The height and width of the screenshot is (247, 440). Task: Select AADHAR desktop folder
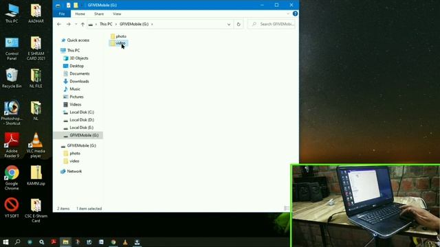click(36, 14)
